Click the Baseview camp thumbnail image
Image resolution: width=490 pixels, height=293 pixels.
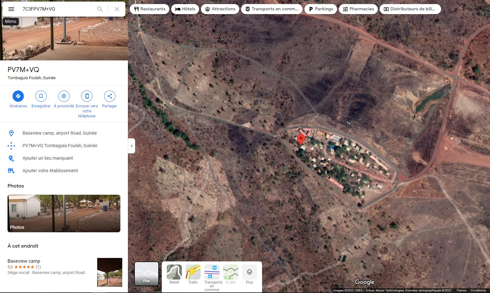pos(110,272)
